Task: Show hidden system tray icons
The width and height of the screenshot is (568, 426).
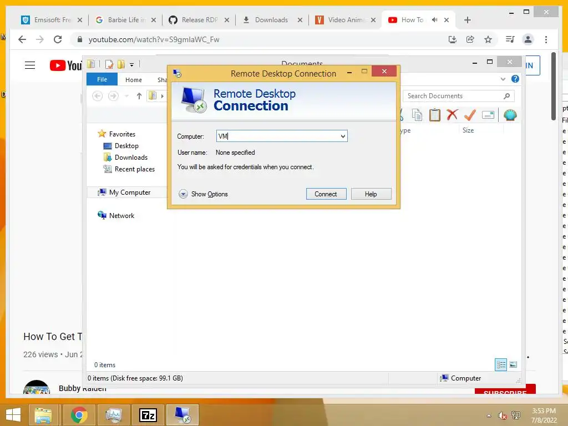Action: [x=489, y=415]
